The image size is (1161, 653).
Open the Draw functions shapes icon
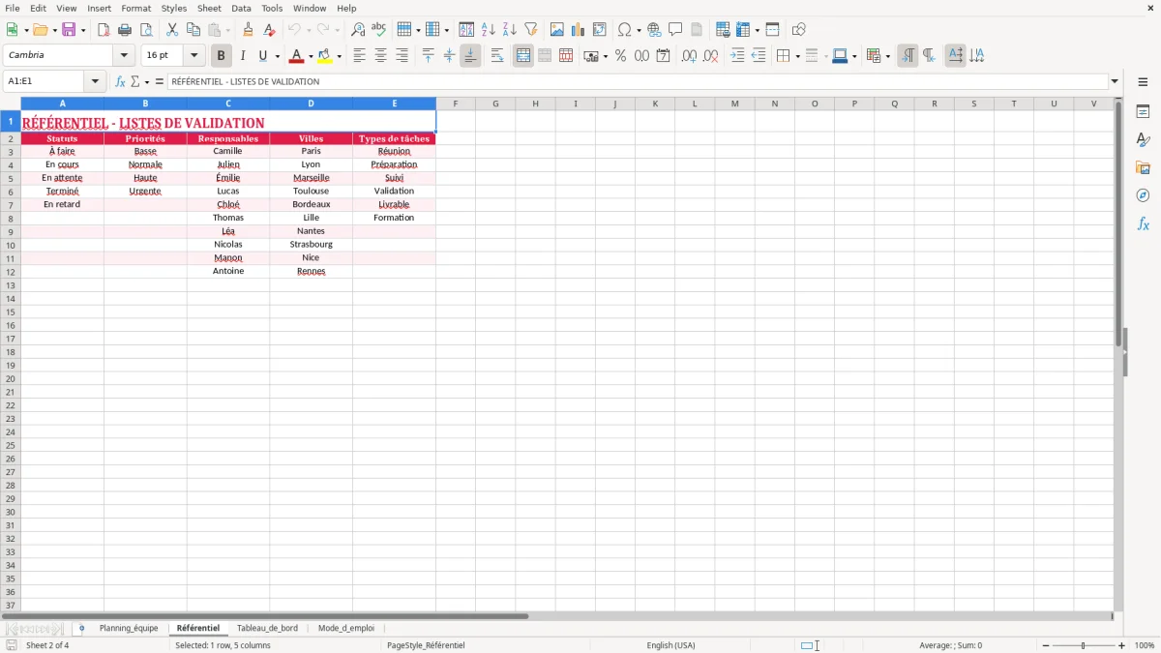799,30
